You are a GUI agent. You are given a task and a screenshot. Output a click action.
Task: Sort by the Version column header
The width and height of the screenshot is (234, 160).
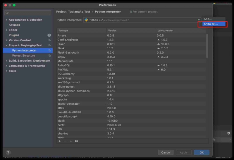(131, 31)
